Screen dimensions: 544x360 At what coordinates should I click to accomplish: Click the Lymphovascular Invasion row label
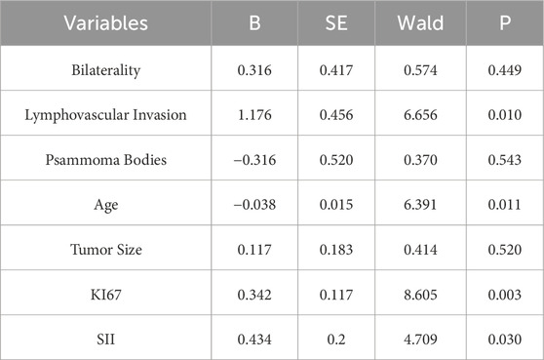point(106,115)
